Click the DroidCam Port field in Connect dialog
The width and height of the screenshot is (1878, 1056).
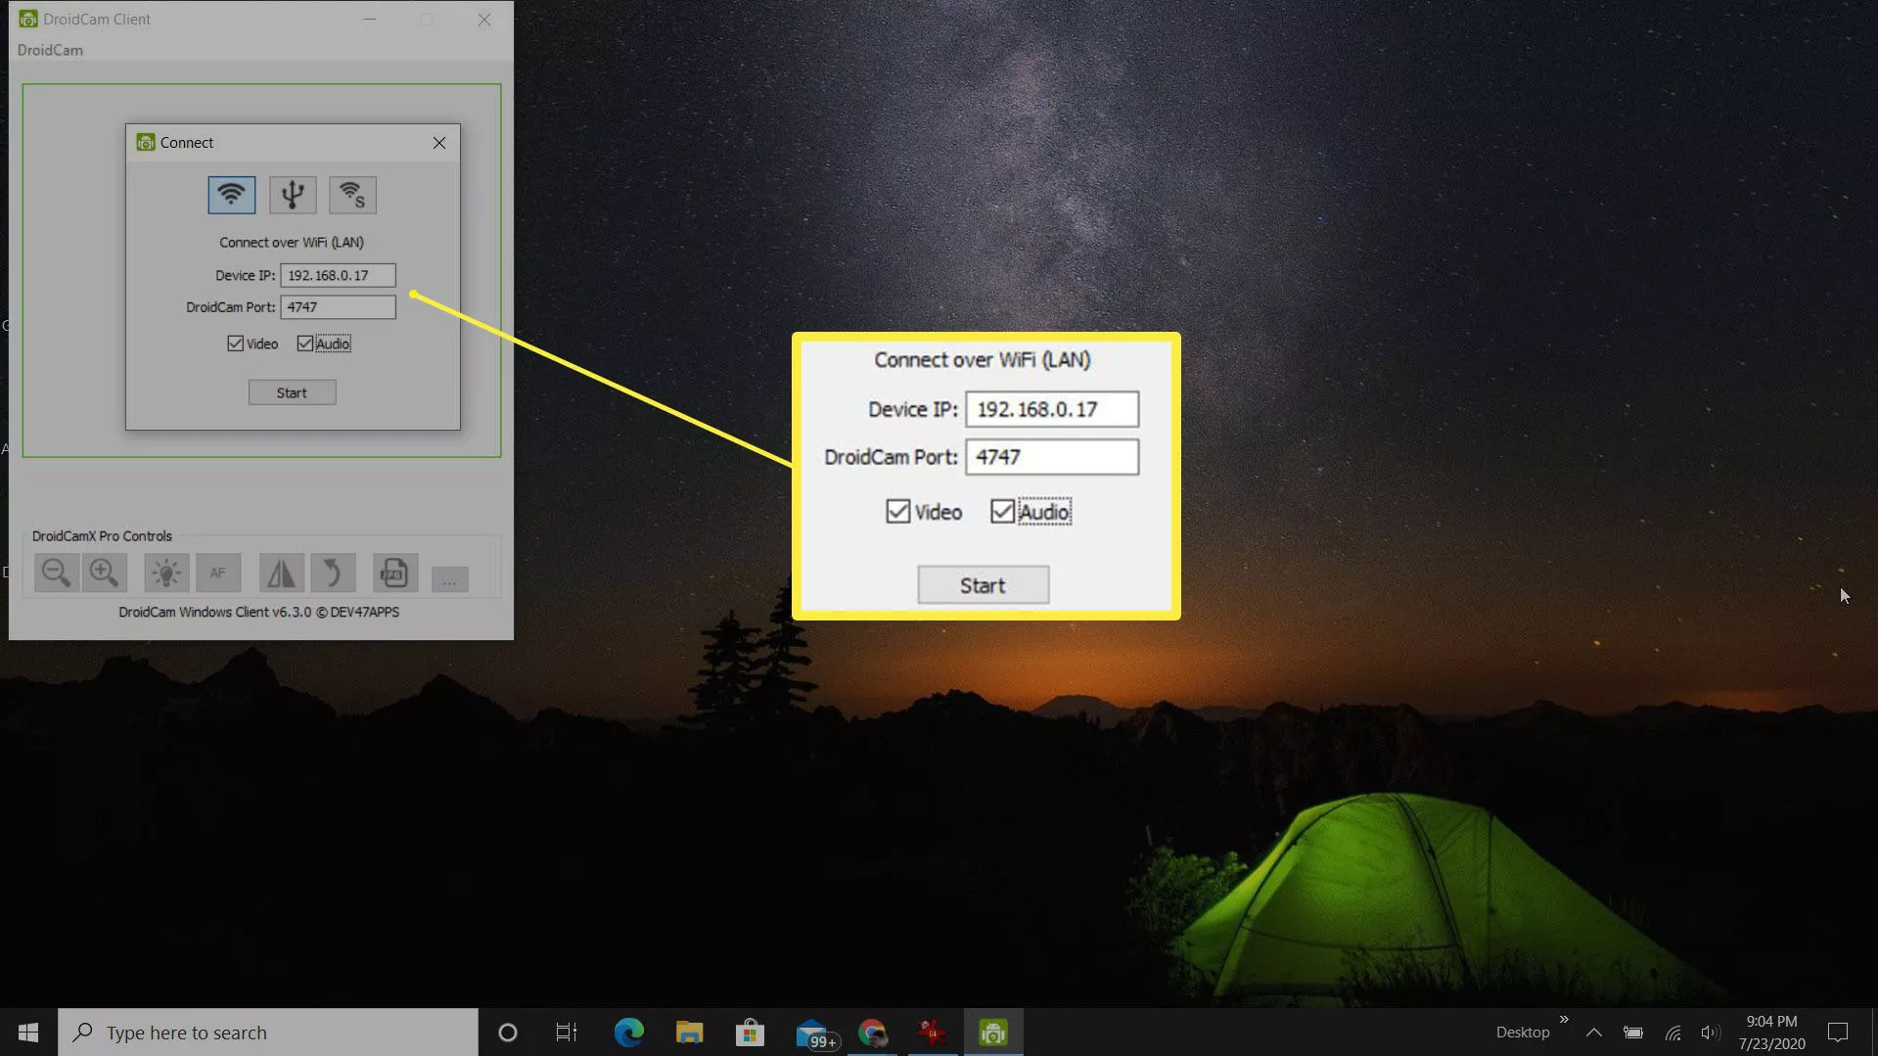338,307
